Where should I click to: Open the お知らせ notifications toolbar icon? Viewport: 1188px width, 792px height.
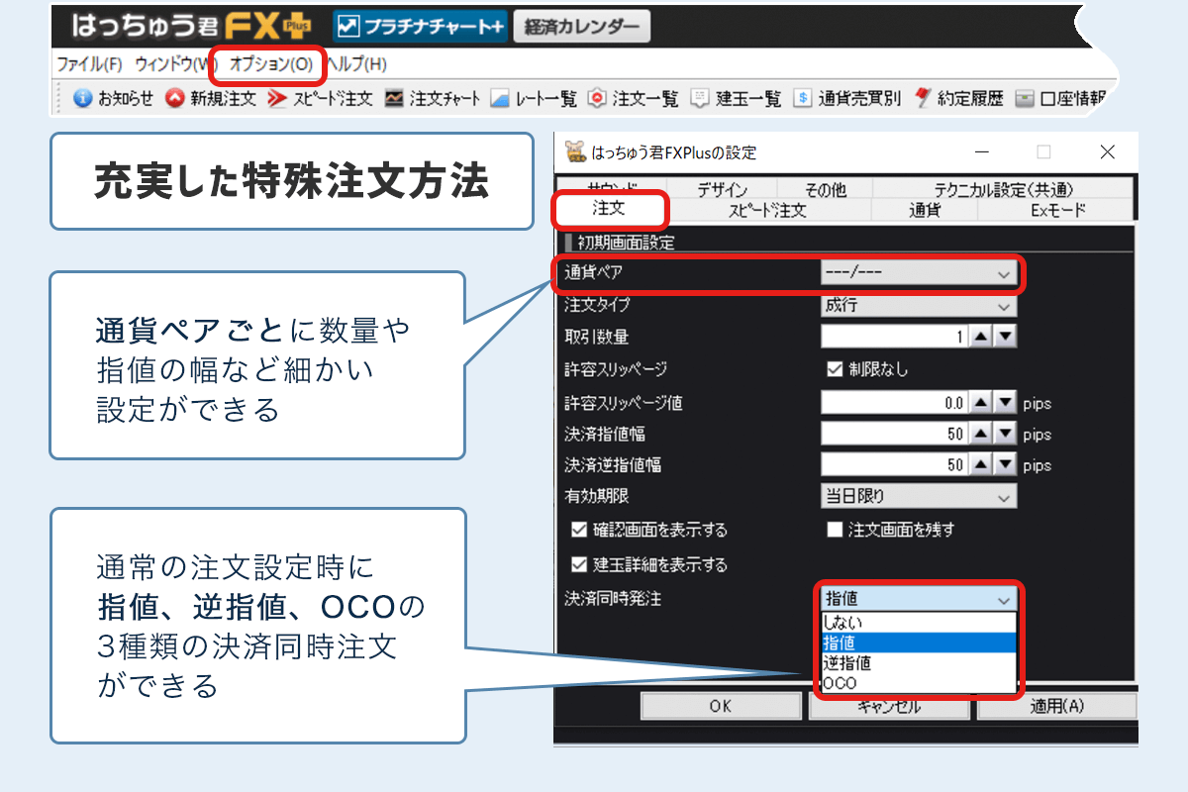coord(114,98)
